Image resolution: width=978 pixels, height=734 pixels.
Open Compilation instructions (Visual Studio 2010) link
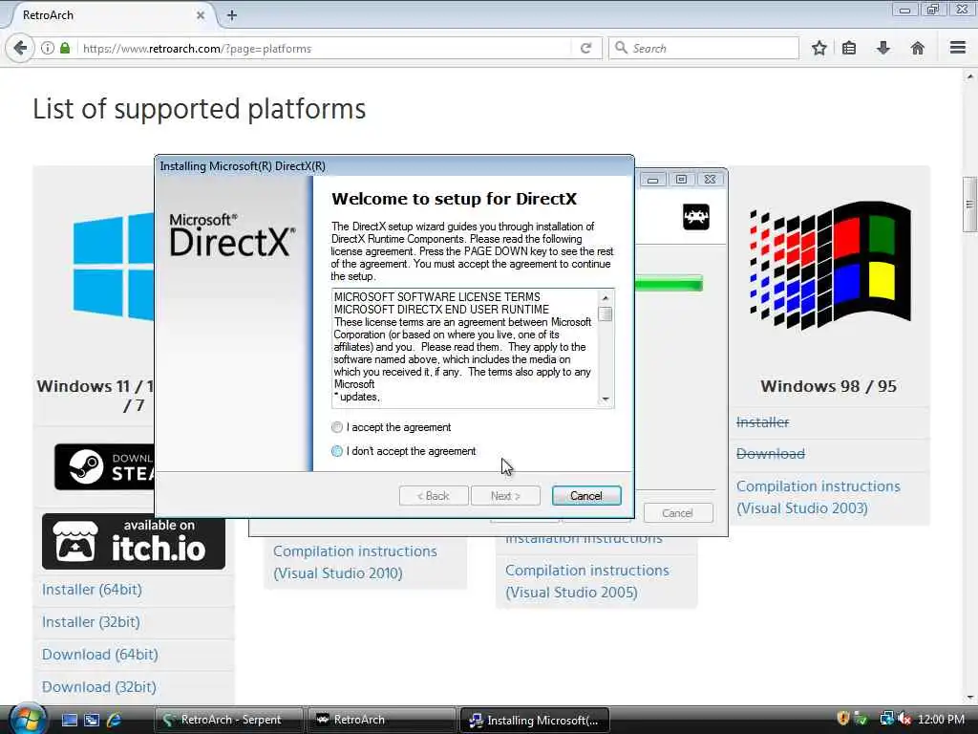(x=355, y=562)
